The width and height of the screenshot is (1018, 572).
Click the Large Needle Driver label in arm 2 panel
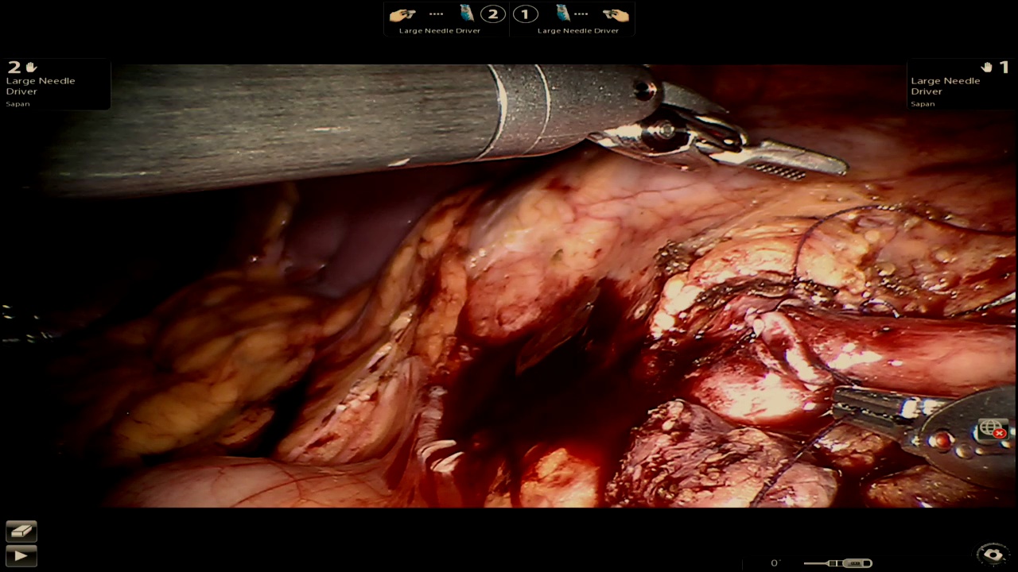coord(41,86)
